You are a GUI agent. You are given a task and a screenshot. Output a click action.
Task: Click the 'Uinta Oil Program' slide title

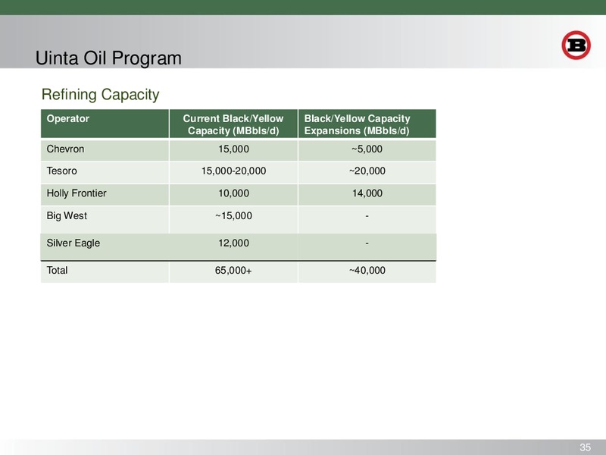108,58
